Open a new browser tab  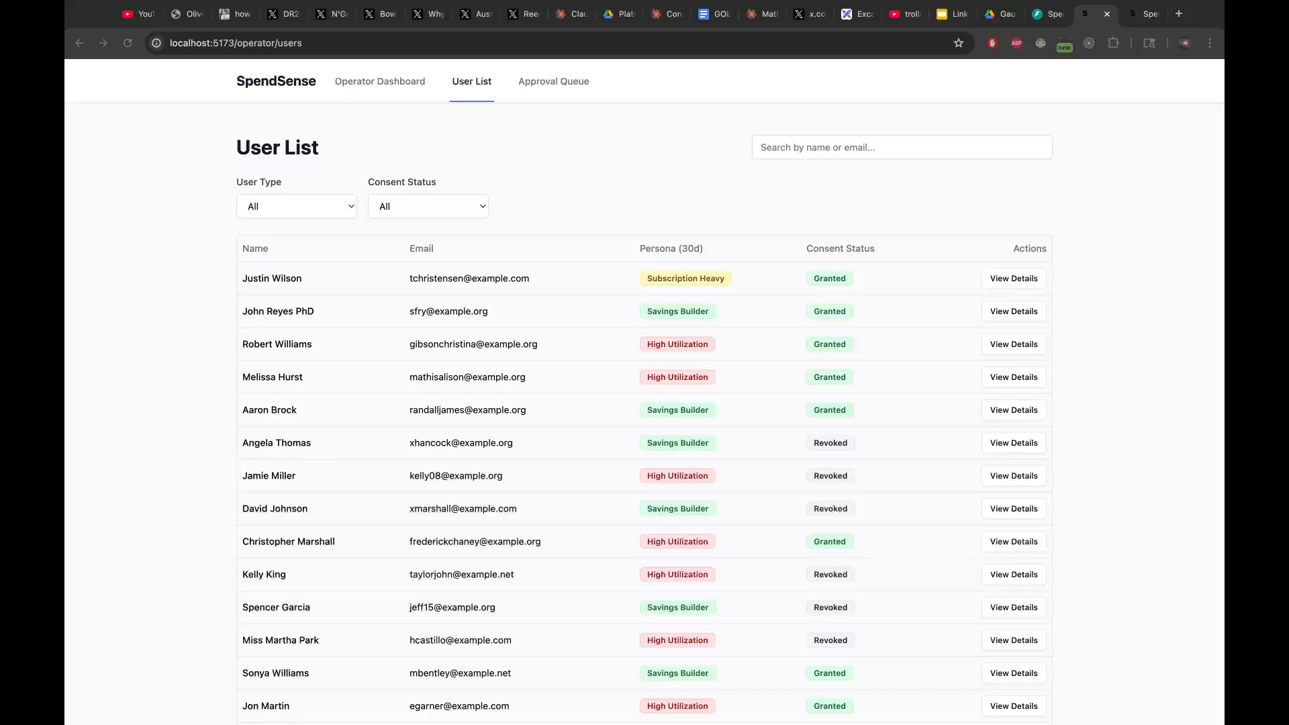[1179, 13]
